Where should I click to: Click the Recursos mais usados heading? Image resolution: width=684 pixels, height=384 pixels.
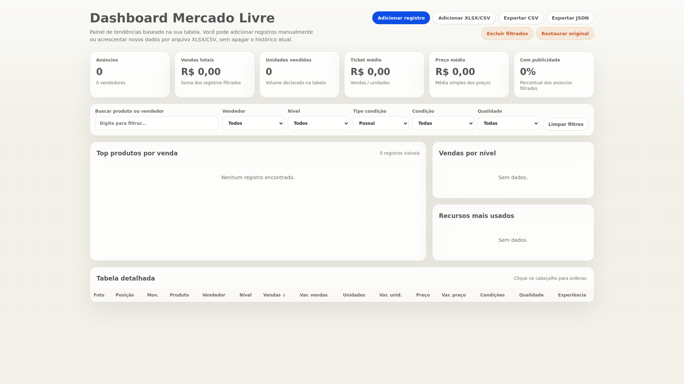476,216
